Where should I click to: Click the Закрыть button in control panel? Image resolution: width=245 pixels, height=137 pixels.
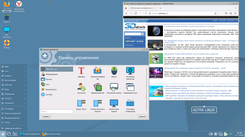point(142,117)
